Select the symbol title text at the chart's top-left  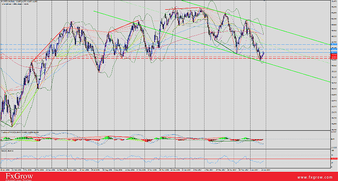tap(19, 1)
